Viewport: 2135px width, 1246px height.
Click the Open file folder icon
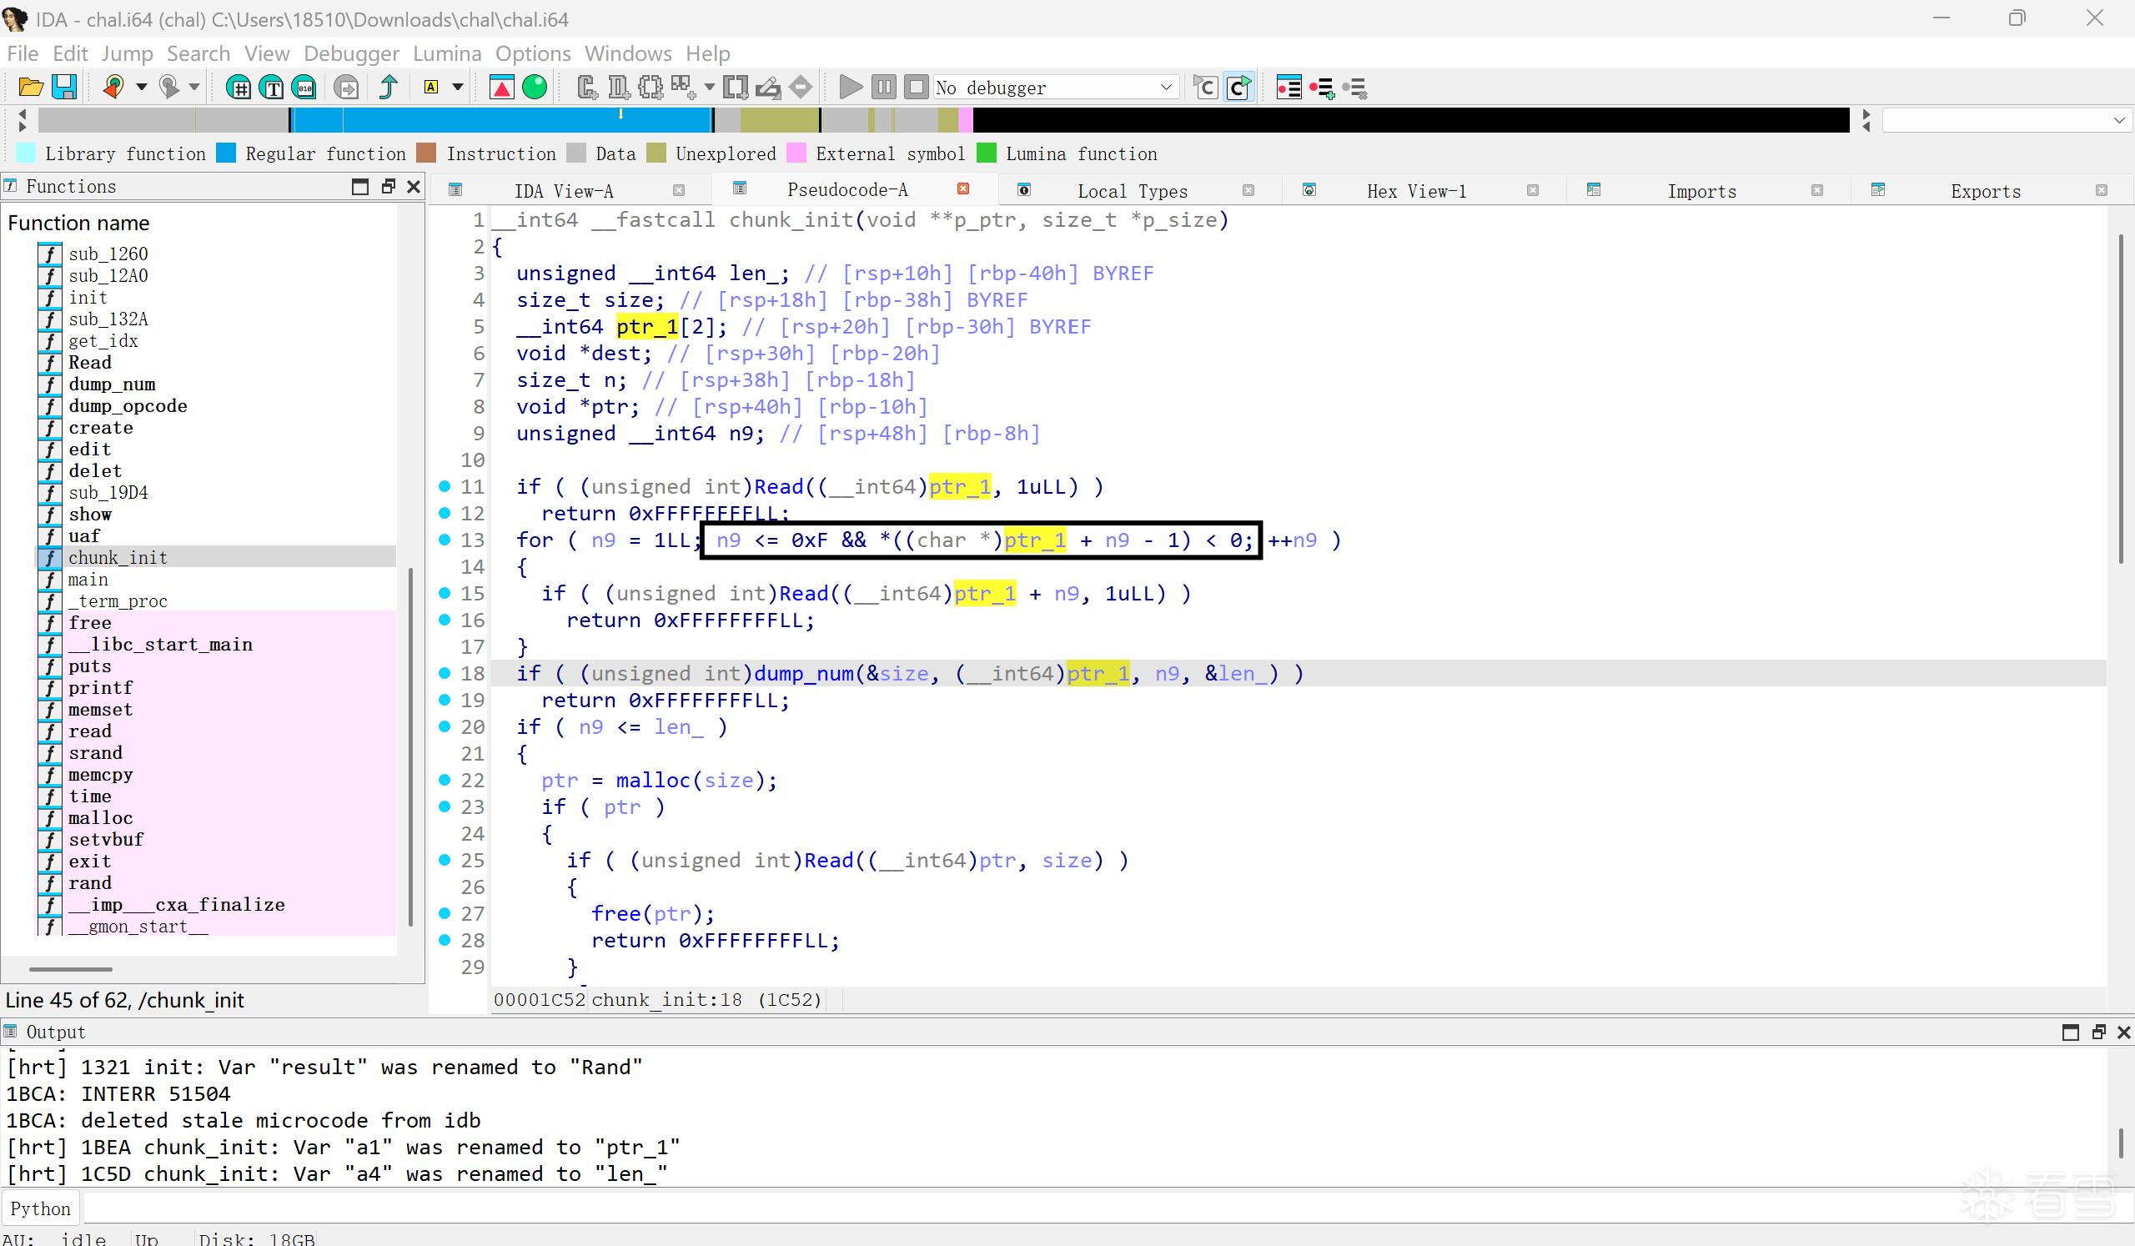31,88
